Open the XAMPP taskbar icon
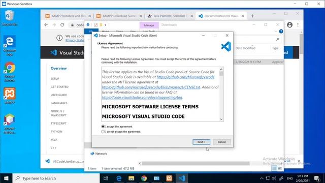325x183 pixels. pos(169,178)
